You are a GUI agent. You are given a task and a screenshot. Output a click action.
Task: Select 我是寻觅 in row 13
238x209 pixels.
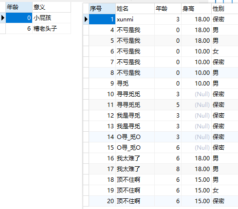135,126
